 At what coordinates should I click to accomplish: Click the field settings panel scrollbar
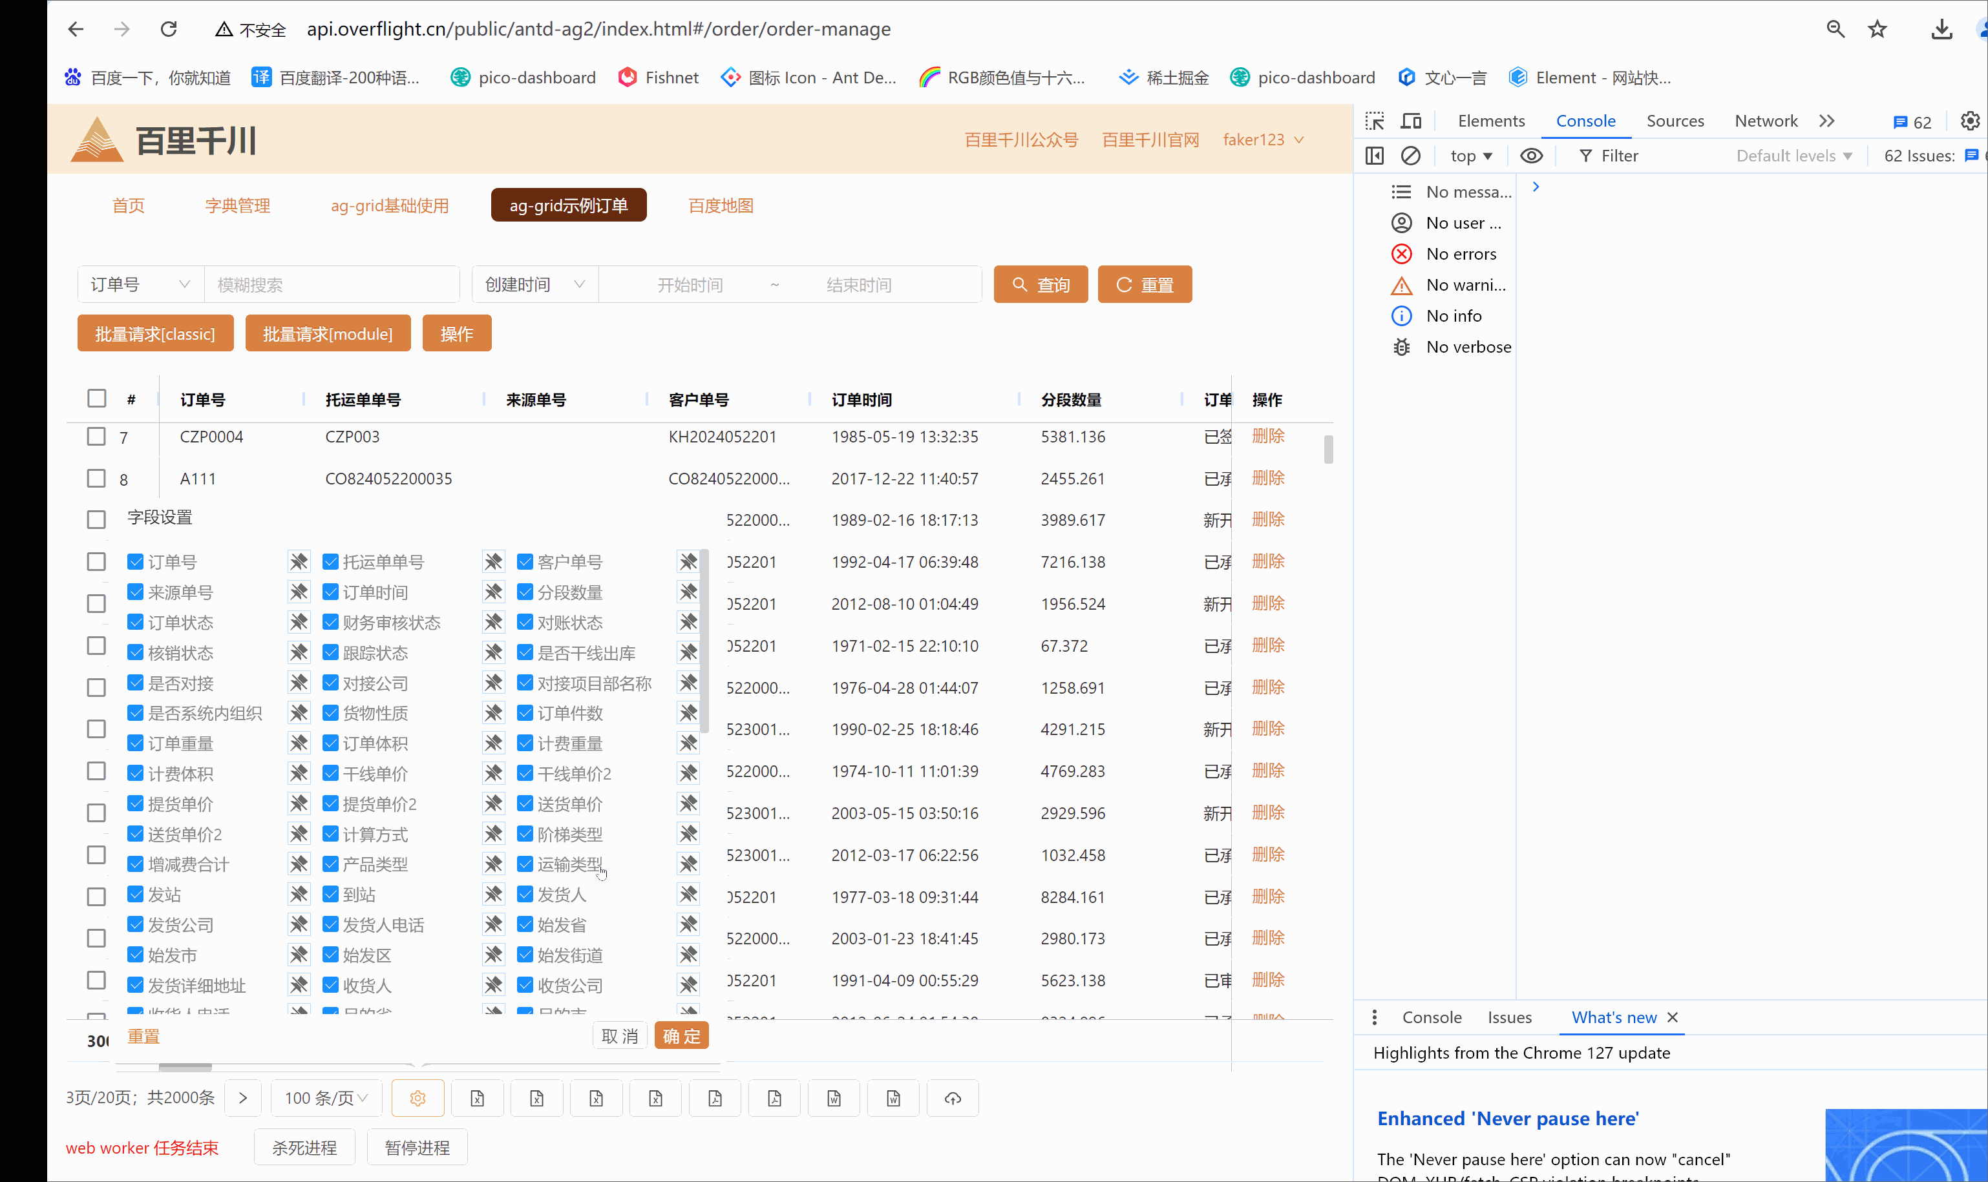pos(704,640)
